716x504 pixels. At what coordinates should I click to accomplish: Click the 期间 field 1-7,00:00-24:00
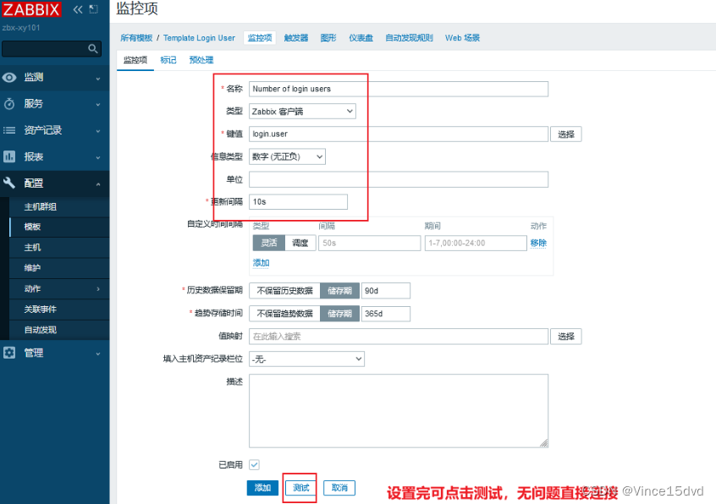coord(476,243)
